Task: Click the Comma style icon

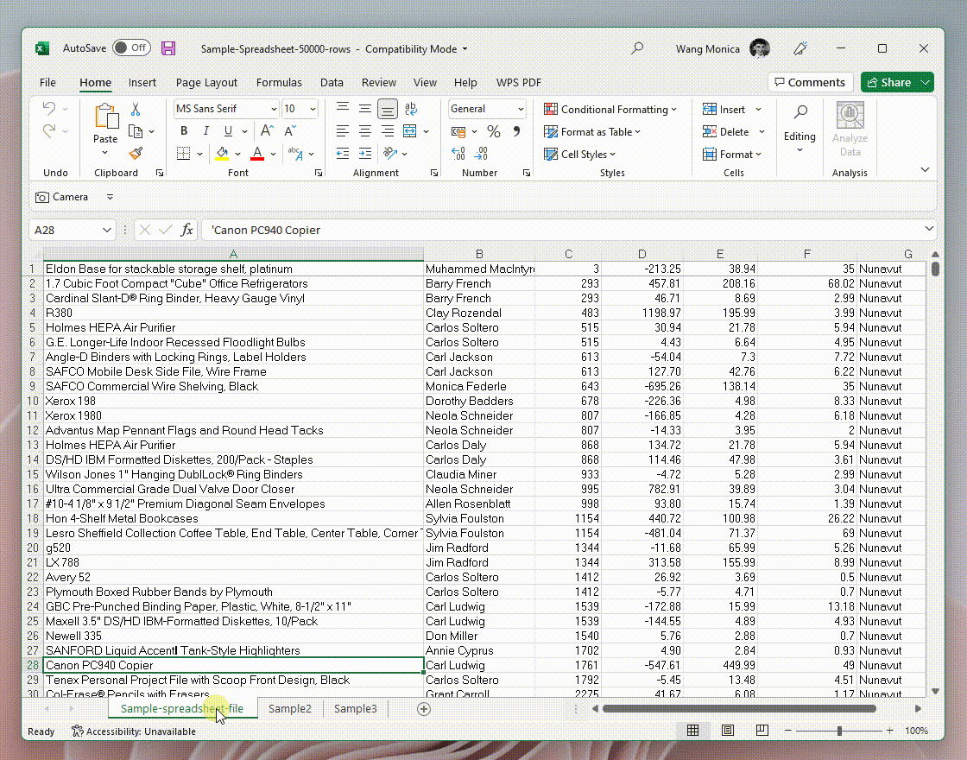Action: (517, 131)
